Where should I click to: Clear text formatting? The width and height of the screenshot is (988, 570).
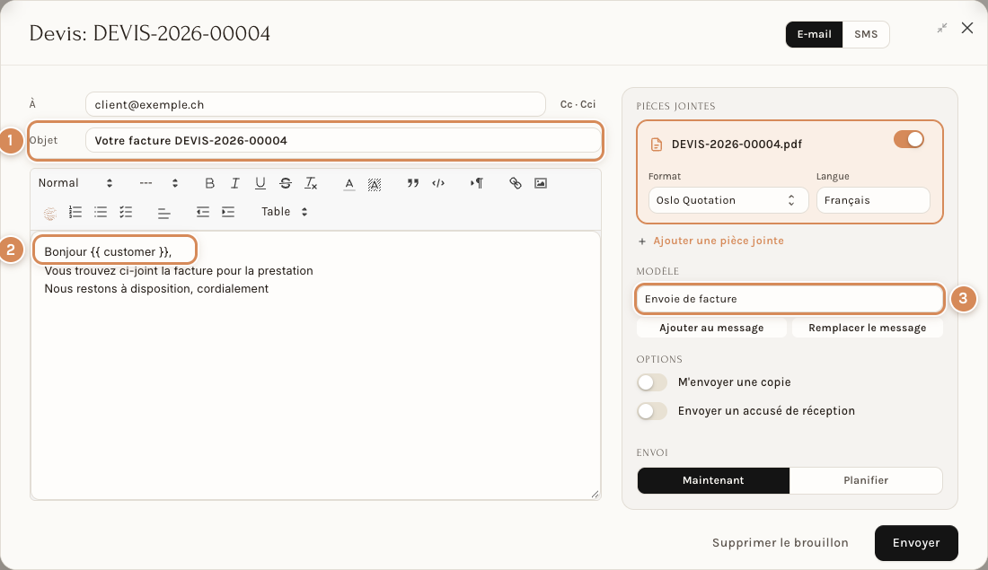(311, 183)
